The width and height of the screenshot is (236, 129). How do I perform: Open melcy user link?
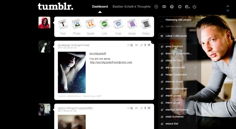click(x=61, y=108)
